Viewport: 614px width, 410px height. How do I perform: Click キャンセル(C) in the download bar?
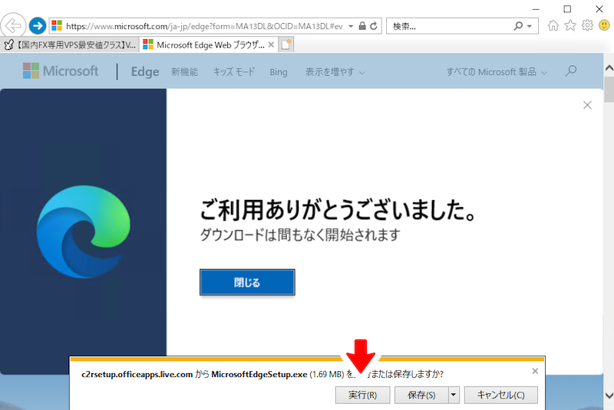(x=501, y=395)
